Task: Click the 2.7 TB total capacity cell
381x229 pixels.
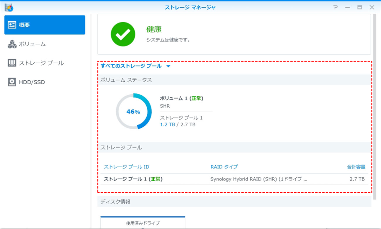Action: pyautogui.click(x=357, y=179)
